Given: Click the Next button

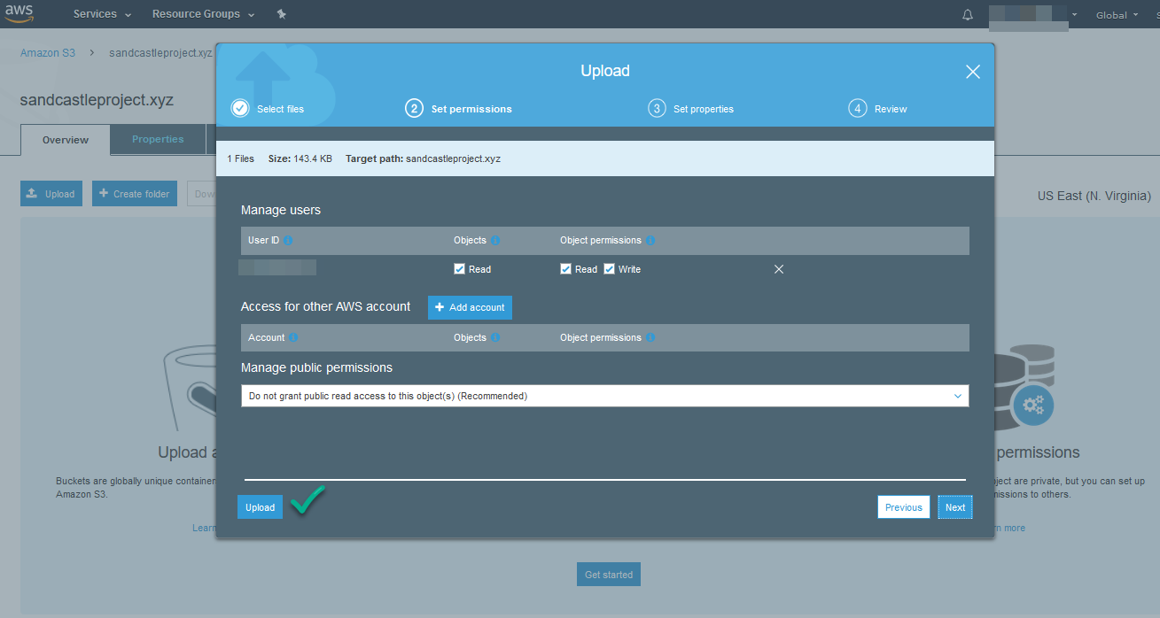Looking at the screenshot, I should tap(955, 507).
